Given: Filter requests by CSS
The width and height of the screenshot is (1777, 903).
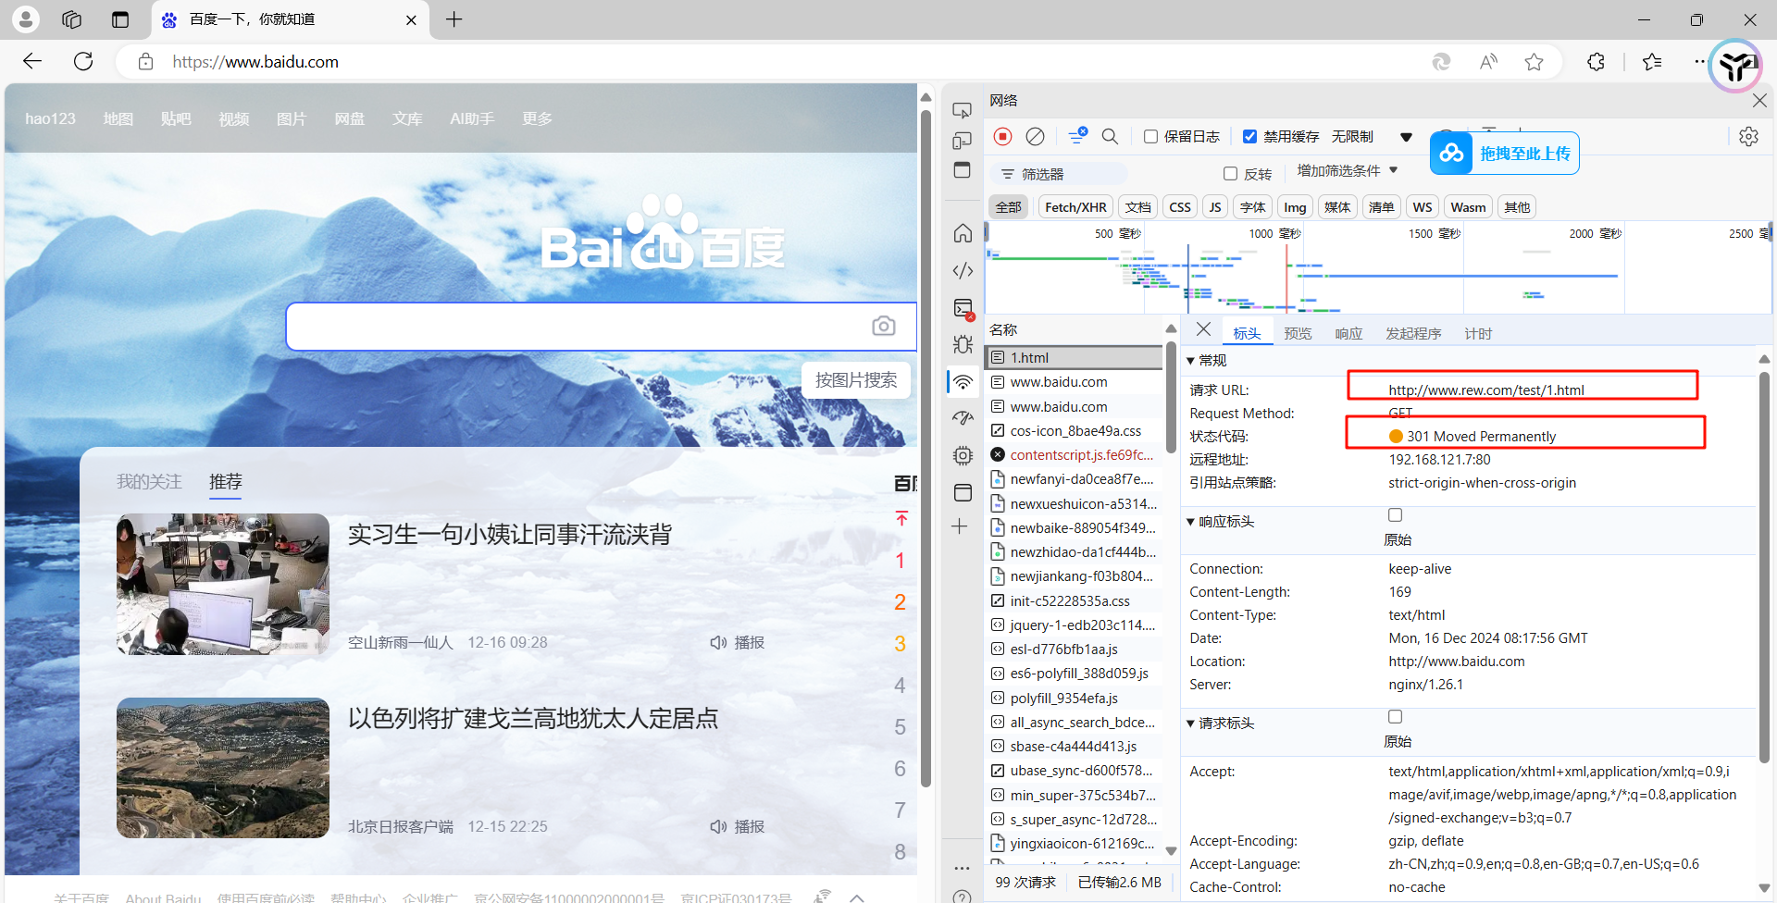Looking at the screenshot, I should (1180, 207).
